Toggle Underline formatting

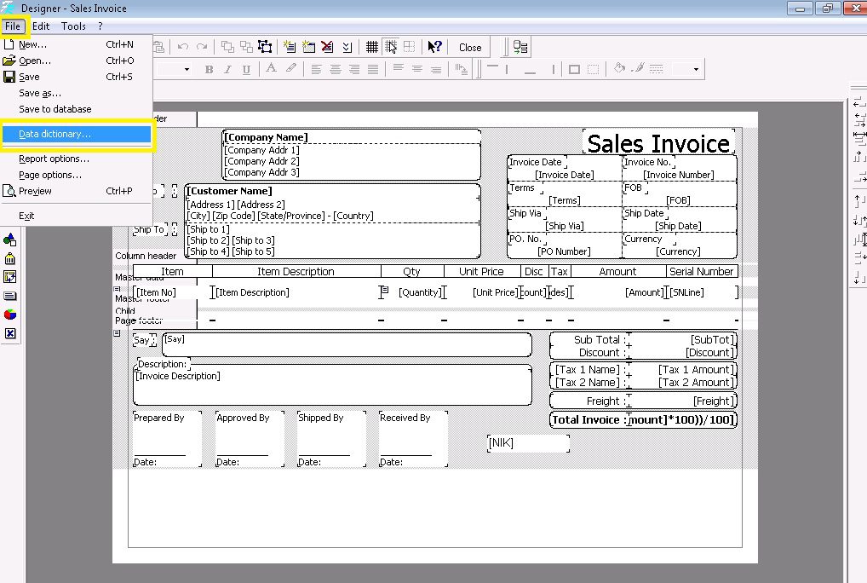[x=246, y=69]
